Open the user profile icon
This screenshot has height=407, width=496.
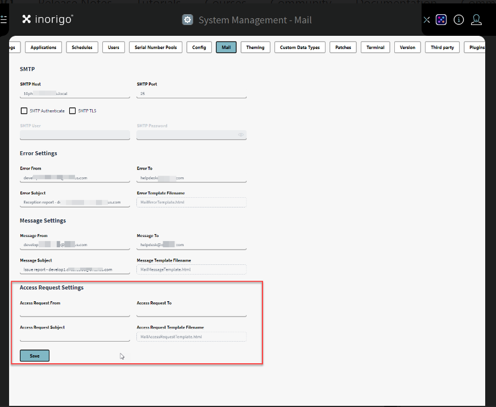tap(477, 20)
